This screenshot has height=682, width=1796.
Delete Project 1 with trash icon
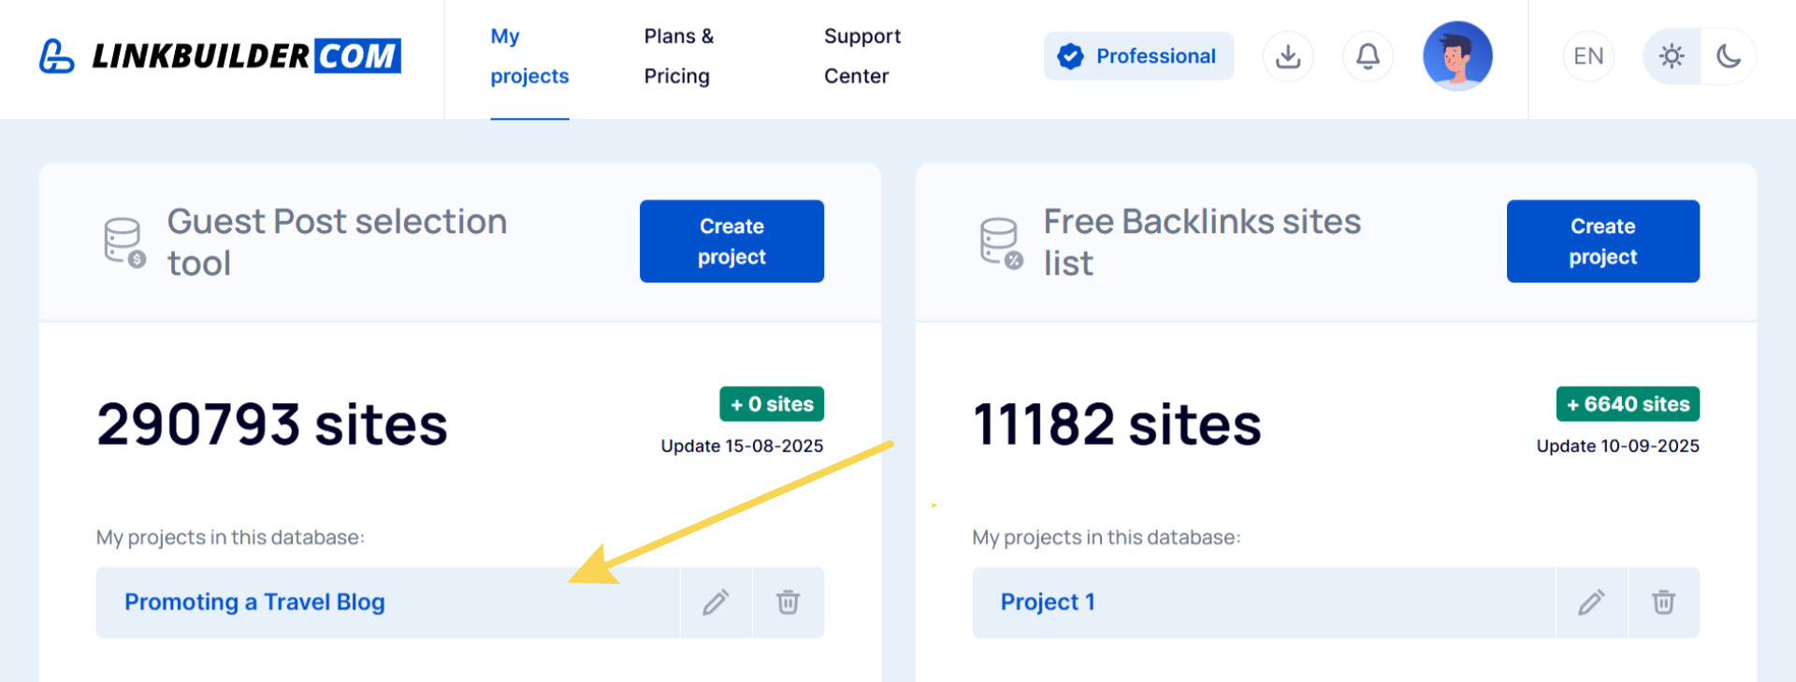tap(1663, 602)
